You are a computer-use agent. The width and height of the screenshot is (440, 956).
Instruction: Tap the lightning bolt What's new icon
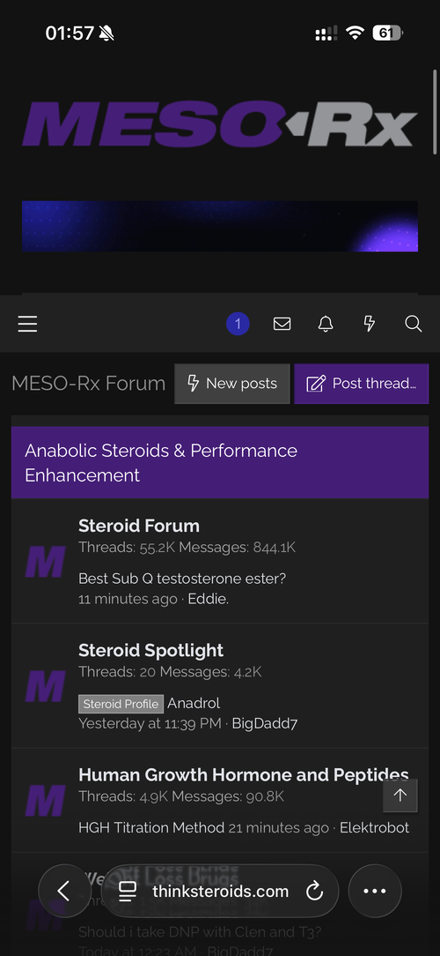[370, 324]
